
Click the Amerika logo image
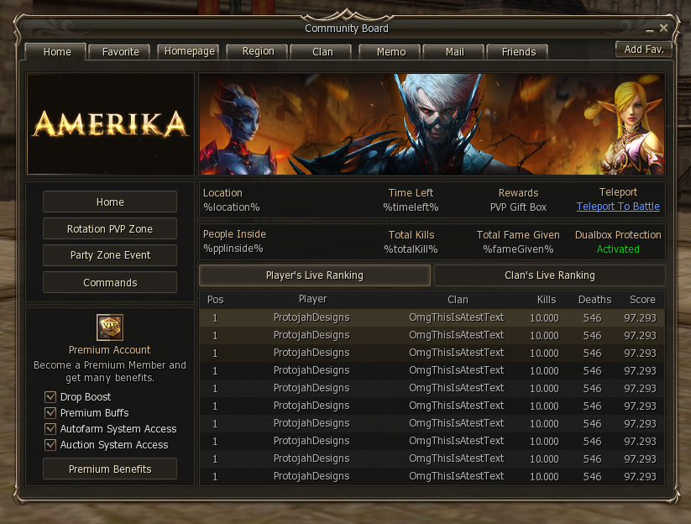(110, 124)
